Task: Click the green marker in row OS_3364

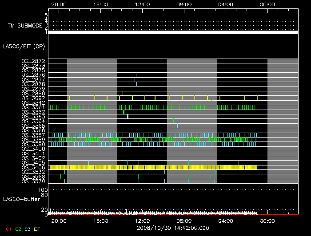Action: click(x=173, y=121)
